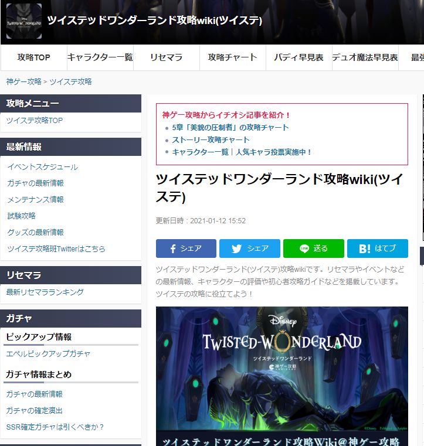Viewport: 424px width, 446px height.
Task: Open ツイステ攻略TOP in sidebar
Action: [35, 120]
